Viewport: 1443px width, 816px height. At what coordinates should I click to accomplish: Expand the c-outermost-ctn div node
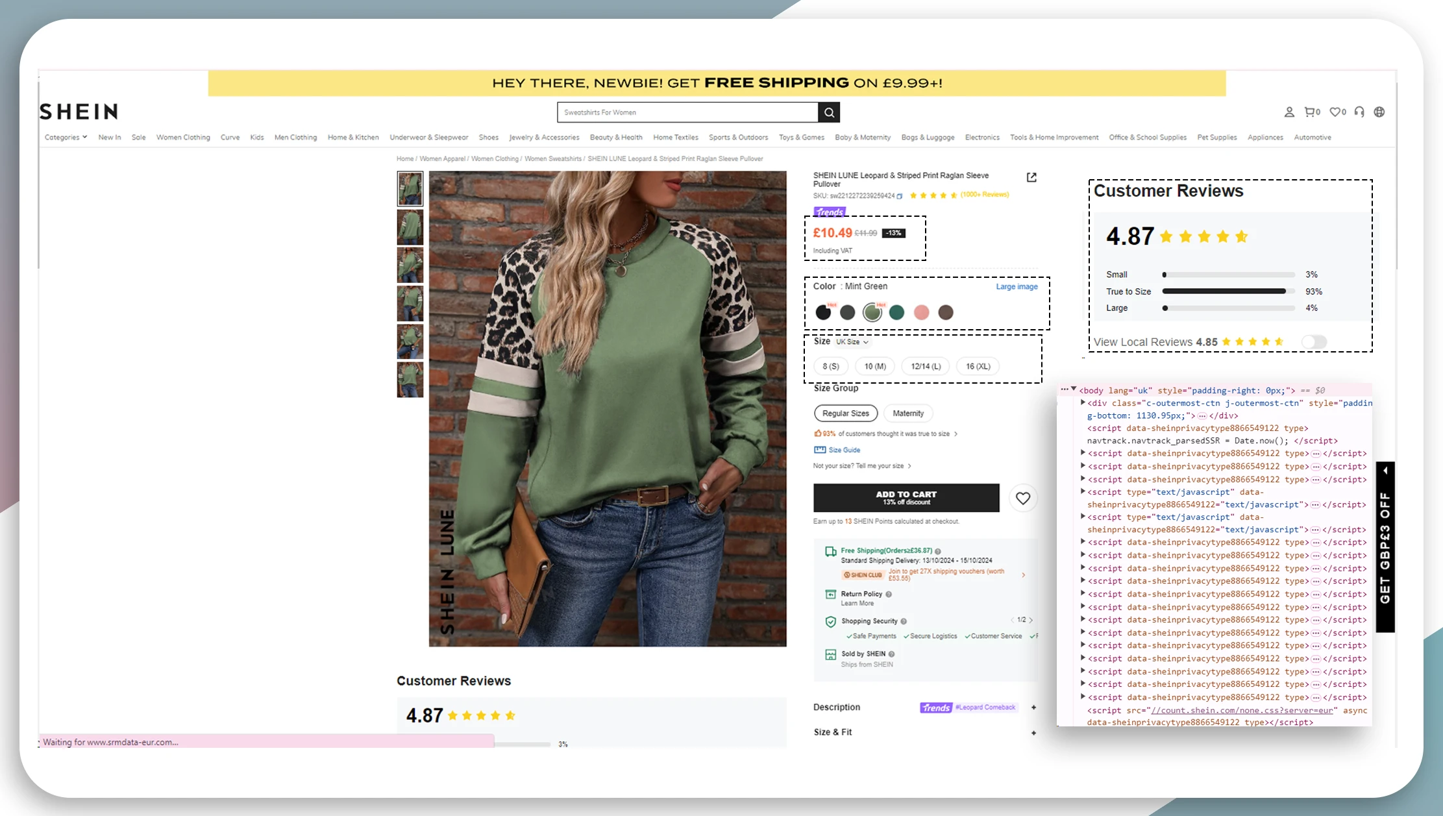[x=1083, y=403]
